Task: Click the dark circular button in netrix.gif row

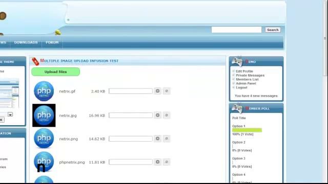Action: click(157, 91)
